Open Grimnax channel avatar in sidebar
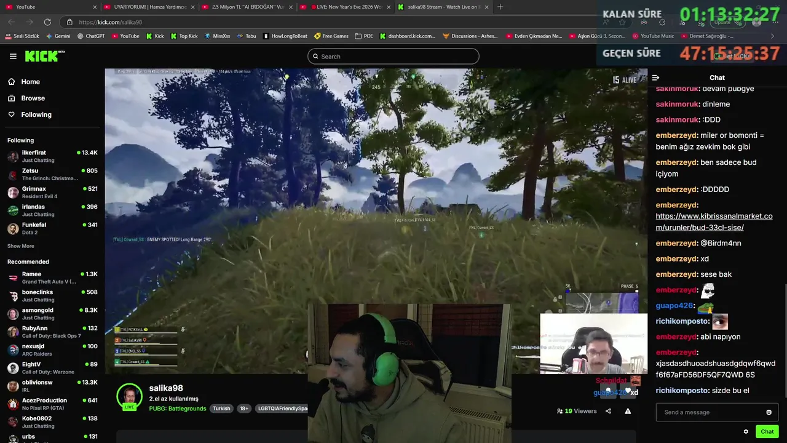This screenshot has width=787, height=443. (x=13, y=193)
